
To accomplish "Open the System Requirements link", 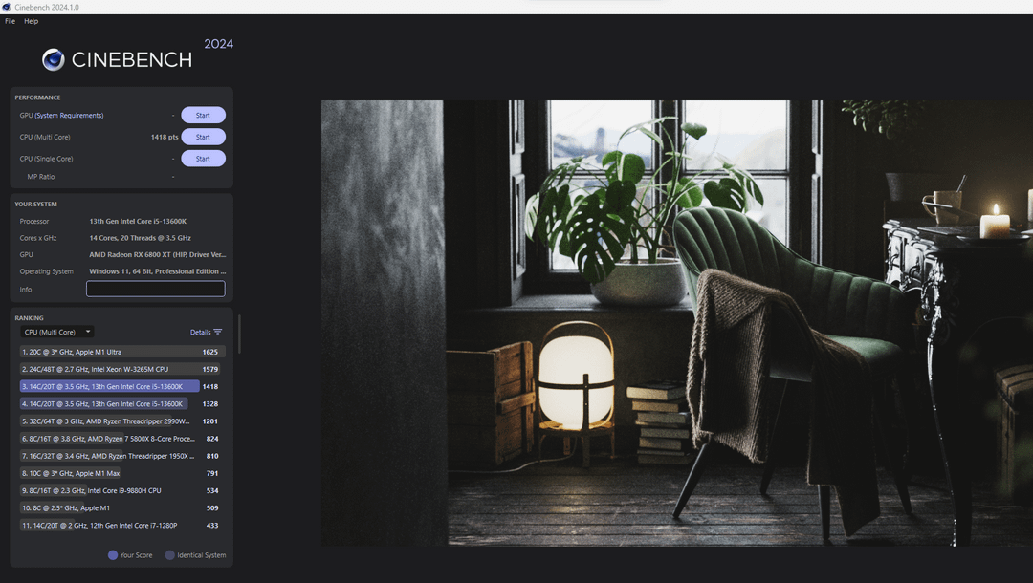I will pos(69,115).
